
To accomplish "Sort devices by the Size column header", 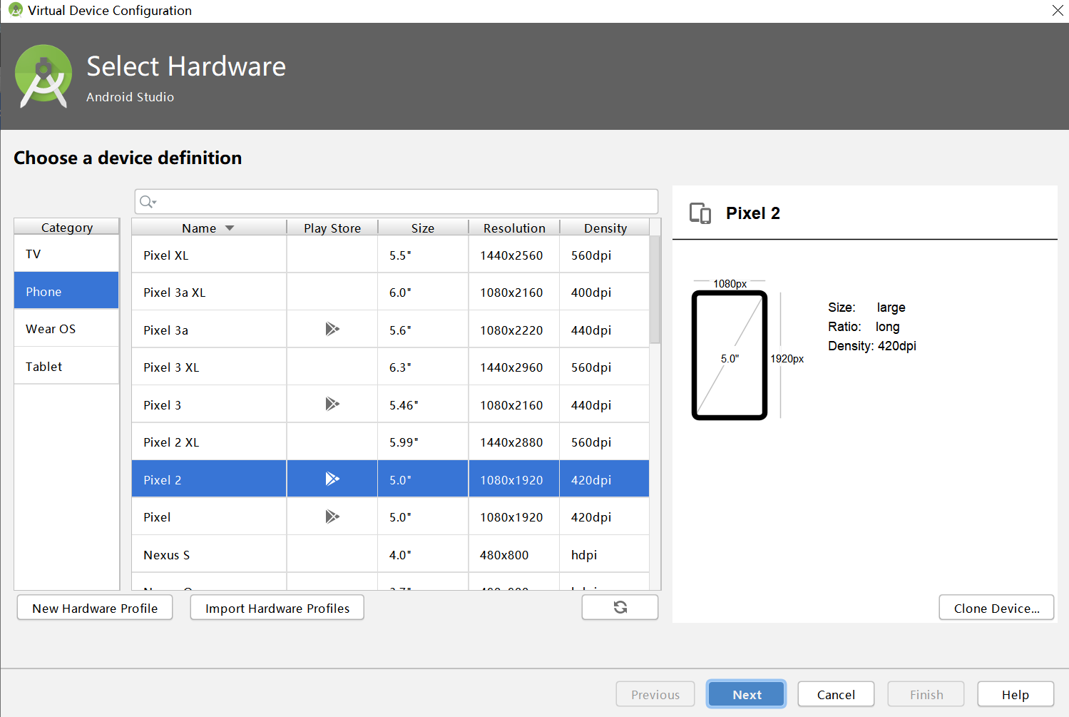I will point(423,228).
